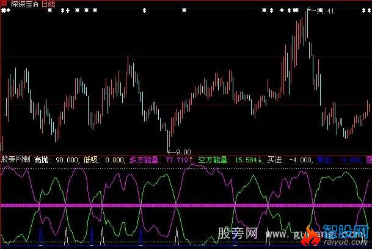Click the red up arrow after 77.719
This screenshot has width=372, height=249.
[x=191, y=160]
